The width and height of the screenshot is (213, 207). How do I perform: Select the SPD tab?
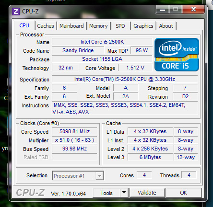click(120, 26)
